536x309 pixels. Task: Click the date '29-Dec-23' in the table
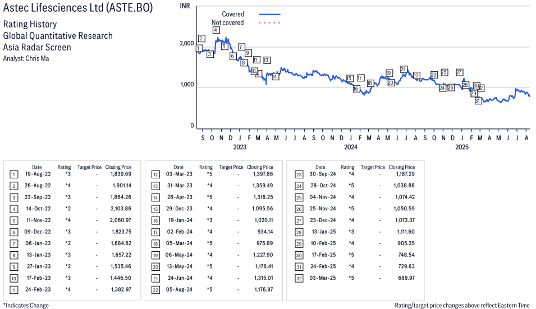click(x=180, y=209)
